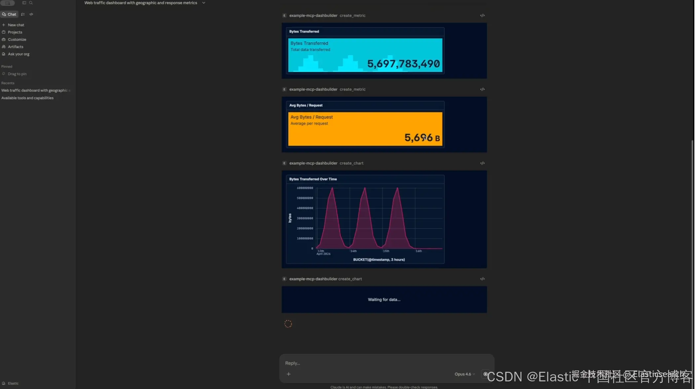Image resolution: width=695 pixels, height=389 pixels.
Task: Show code for Bytes Transferred tool call
Action: coord(482,16)
